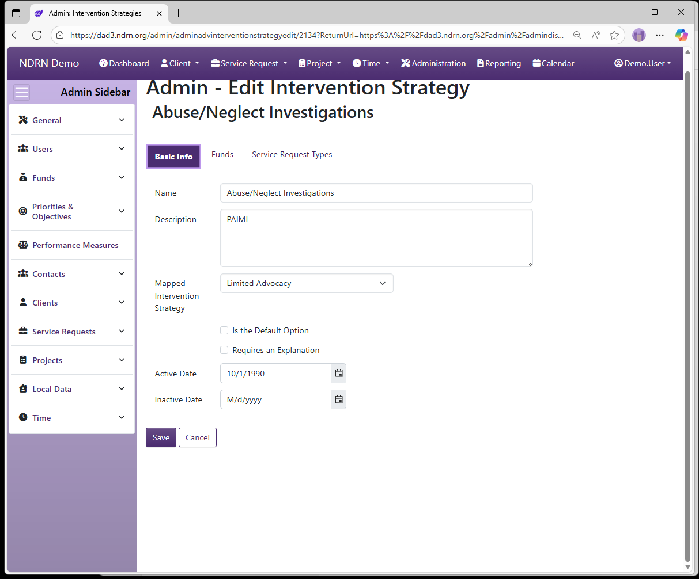Click the Service Requests briefcase sidebar icon
This screenshot has height=579, width=699.
23,332
